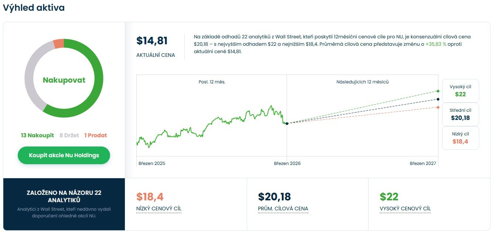Click the orange low-target dot on the chart

(x=438, y=107)
